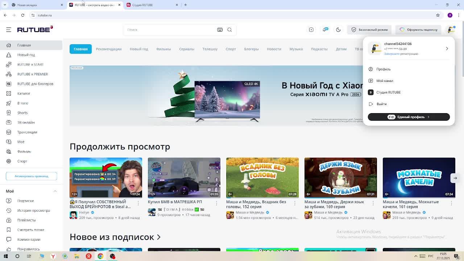Select the Рекомендации category tab

(109, 49)
